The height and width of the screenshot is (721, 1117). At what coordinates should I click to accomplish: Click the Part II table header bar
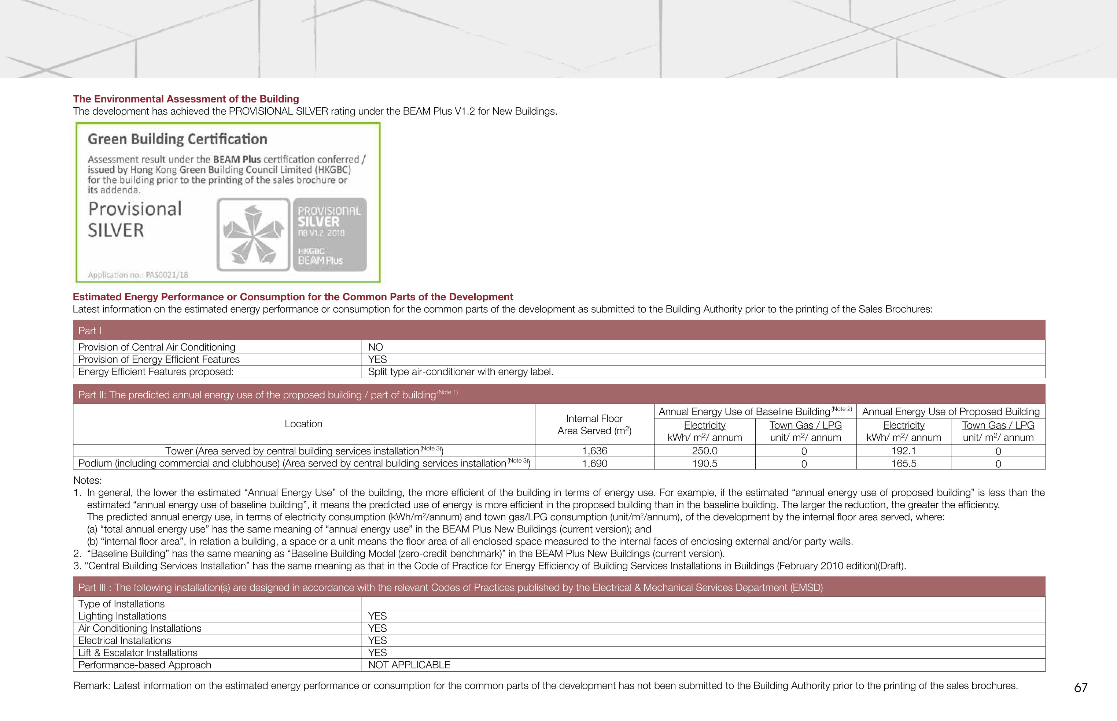[559, 394]
